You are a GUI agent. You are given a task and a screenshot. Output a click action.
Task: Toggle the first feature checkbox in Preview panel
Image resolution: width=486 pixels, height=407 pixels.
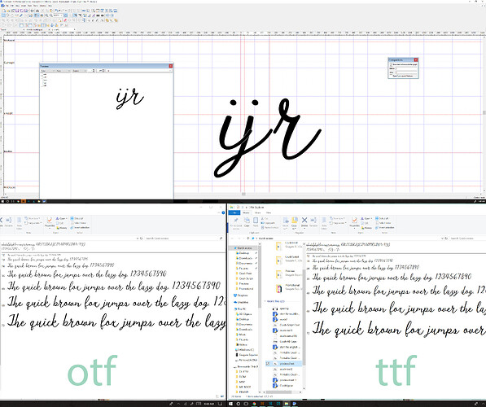pyautogui.click(x=42, y=75)
